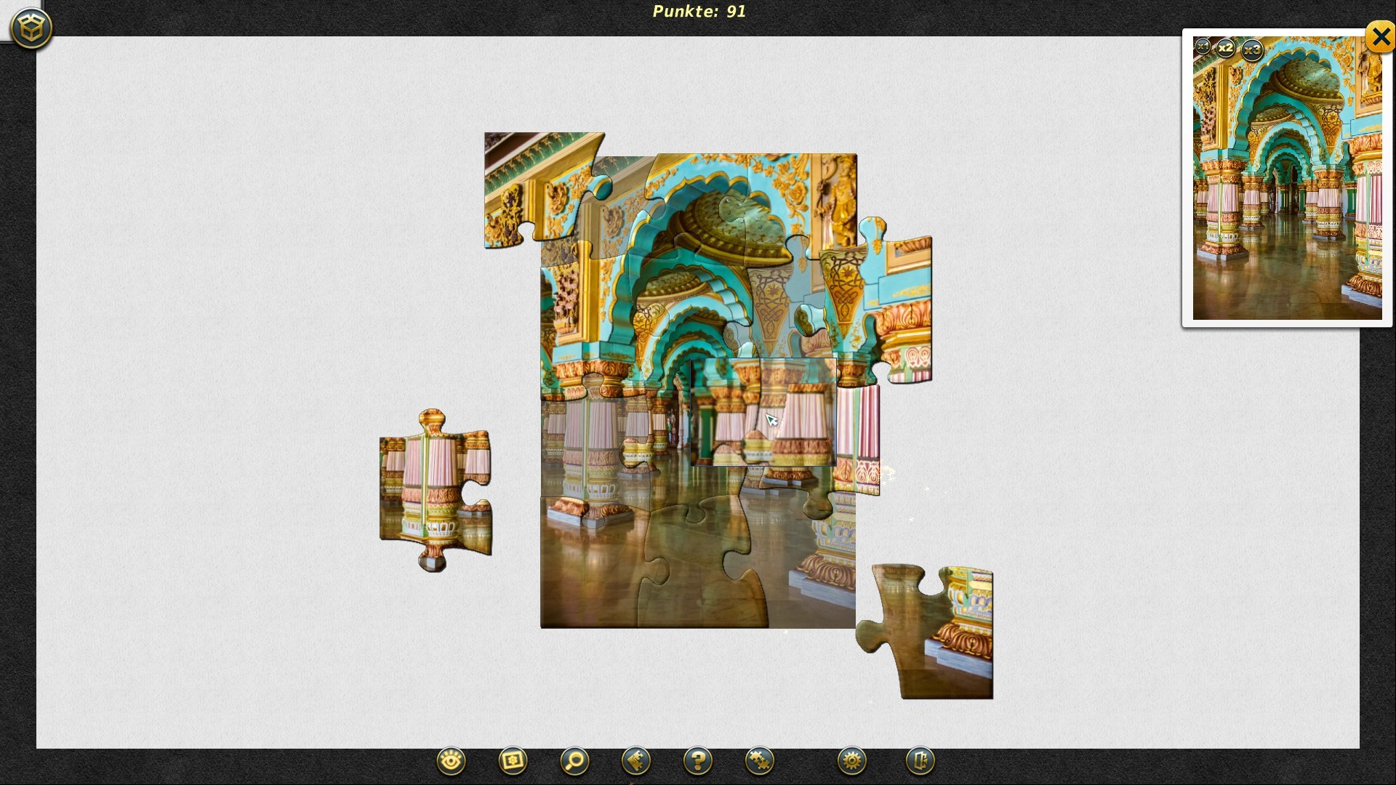
Task: Set preview zoom to x2
Action: click(x=1226, y=49)
